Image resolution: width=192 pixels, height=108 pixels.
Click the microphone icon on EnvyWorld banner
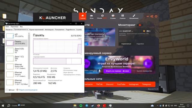[x=100, y=71]
